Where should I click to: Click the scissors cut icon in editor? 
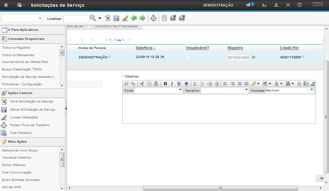[142, 84]
